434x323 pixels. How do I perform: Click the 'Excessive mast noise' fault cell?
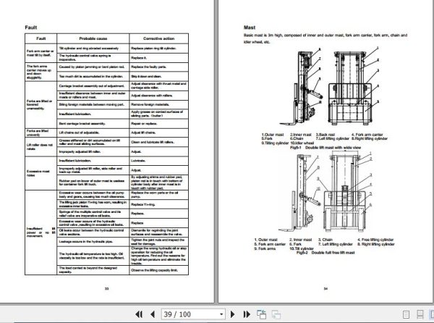41,173
